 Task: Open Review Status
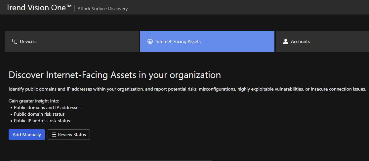[x=69, y=135]
